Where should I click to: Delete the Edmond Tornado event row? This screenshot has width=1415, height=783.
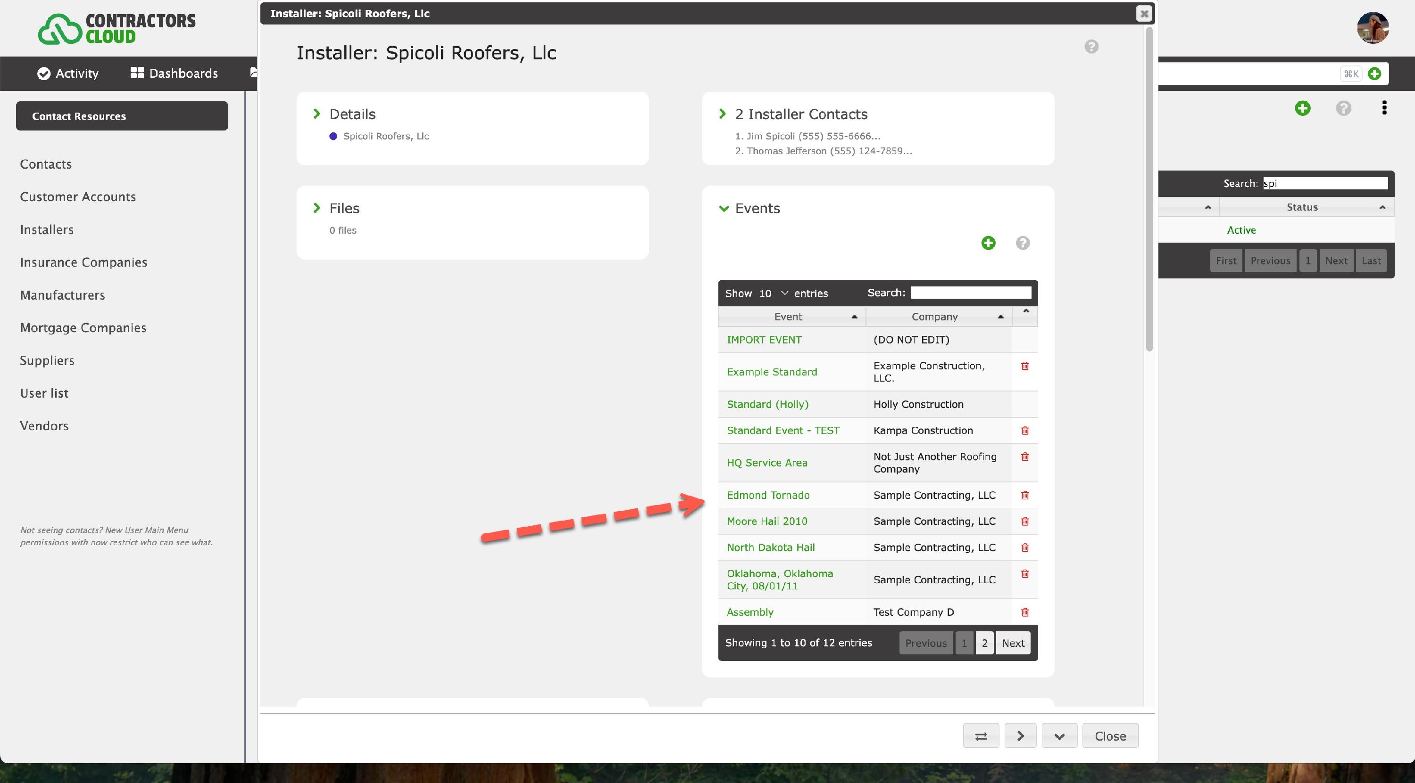coord(1025,496)
